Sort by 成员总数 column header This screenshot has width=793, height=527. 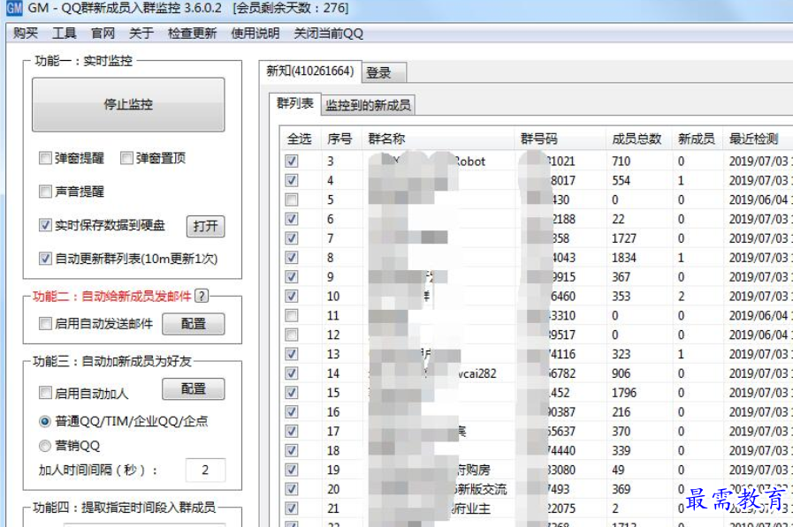click(638, 139)
